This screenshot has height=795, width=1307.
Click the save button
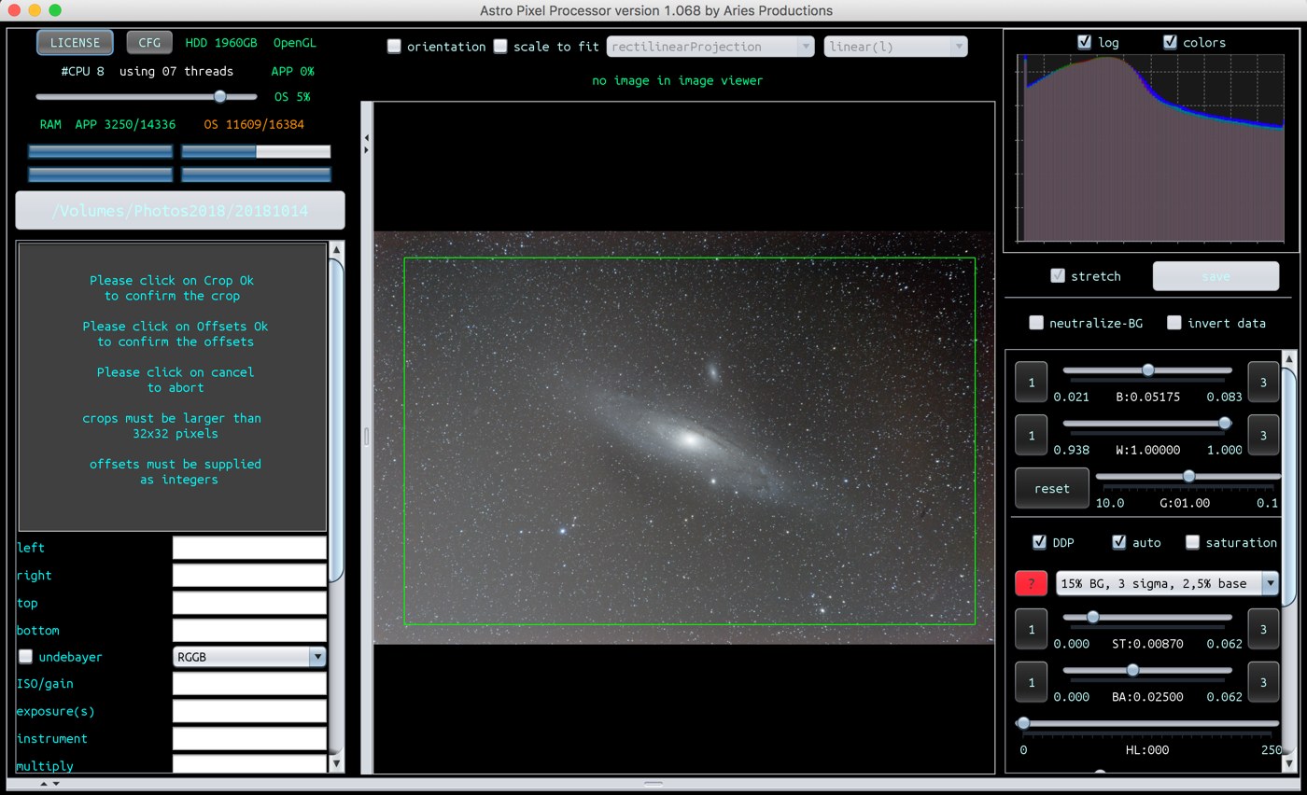[1216, 276]
